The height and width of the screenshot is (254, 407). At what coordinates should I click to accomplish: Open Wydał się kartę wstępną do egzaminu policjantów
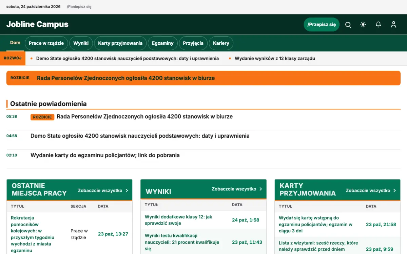tap(315, 224)
